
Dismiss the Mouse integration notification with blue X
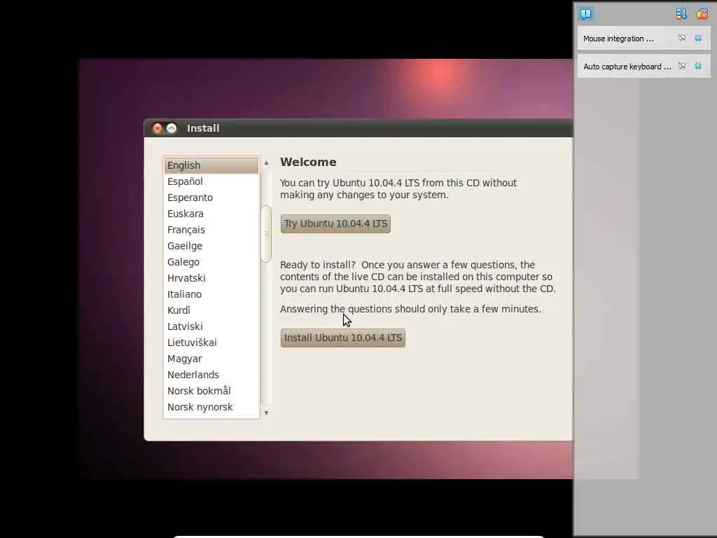[x=698, y=38]
